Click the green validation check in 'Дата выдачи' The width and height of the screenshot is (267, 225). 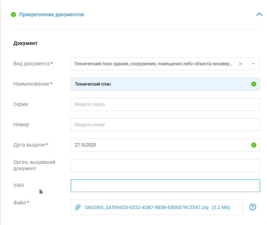pos(254,145)
